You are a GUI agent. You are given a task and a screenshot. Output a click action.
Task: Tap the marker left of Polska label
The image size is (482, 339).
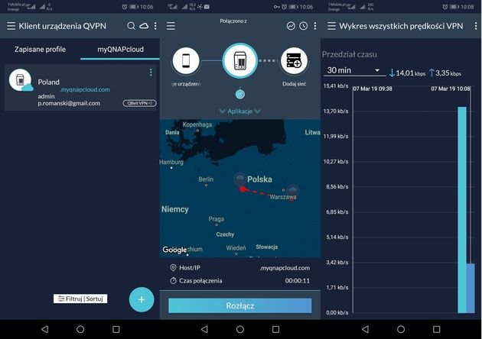click(x=239, y=178)
